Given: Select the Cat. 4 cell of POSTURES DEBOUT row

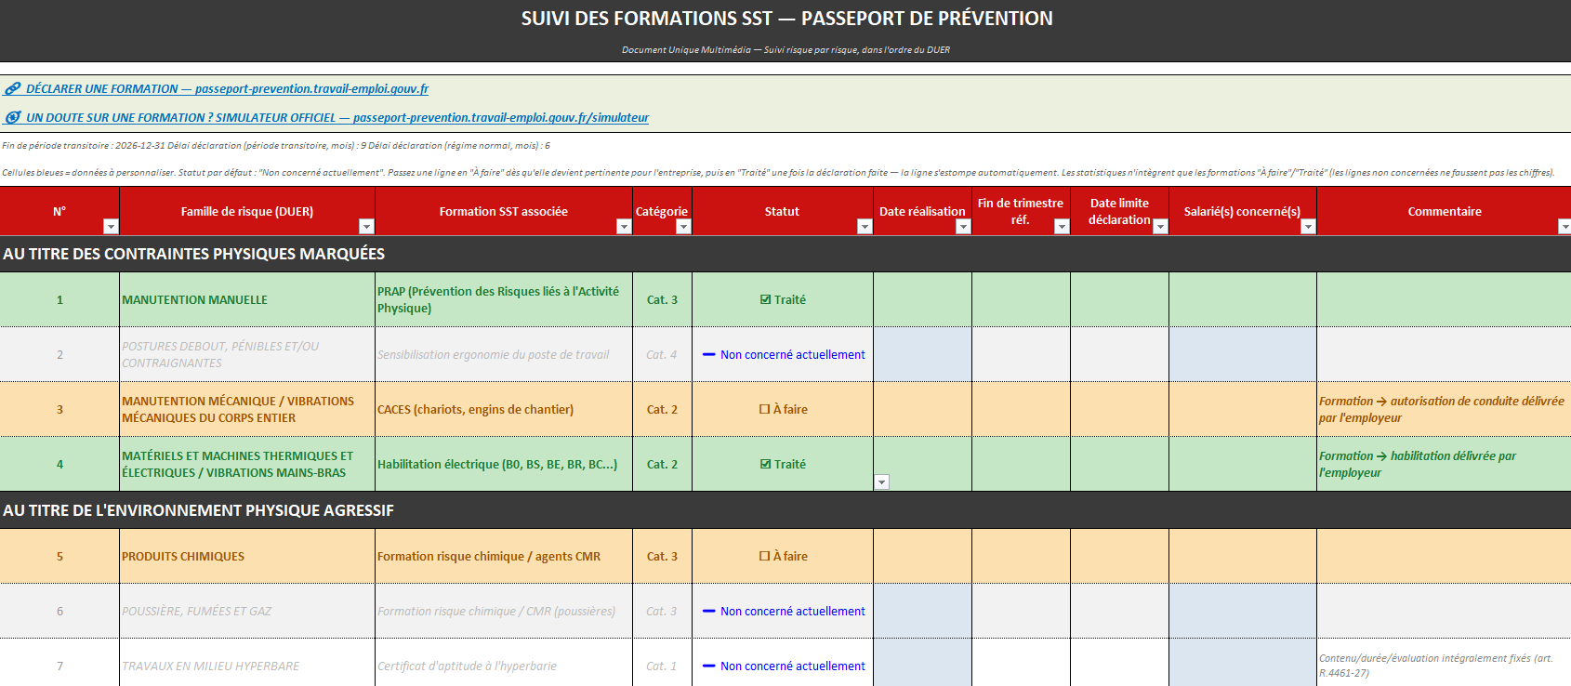Looking at the screenshot, I should pos(662,354).
